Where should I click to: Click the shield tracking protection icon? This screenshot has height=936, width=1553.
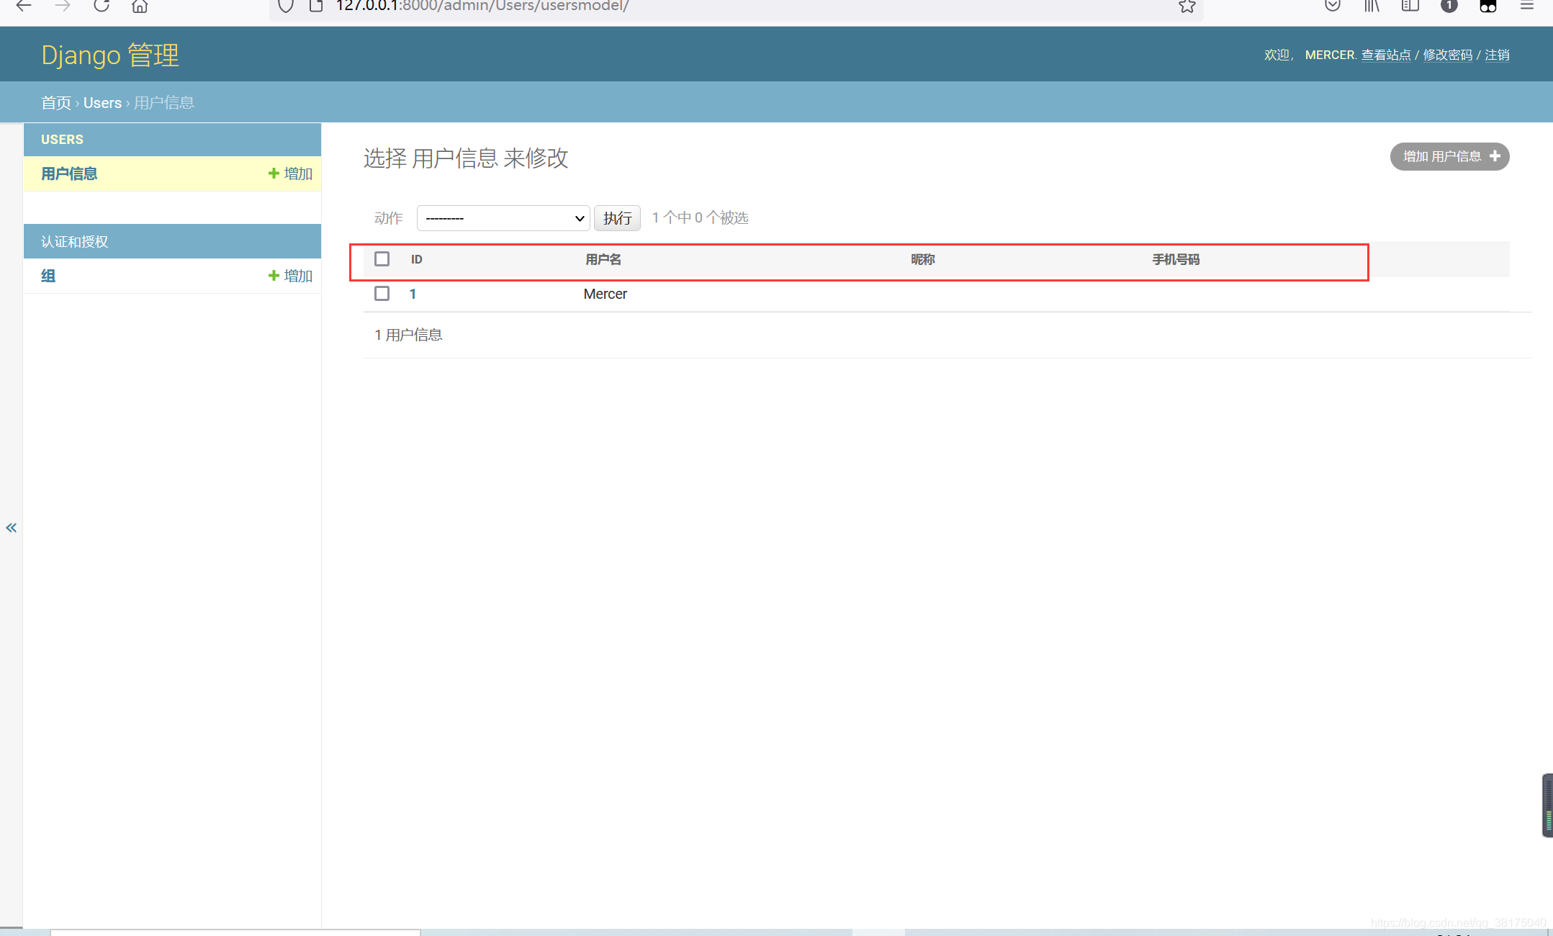pyautogui.click(x=286, y=6)
